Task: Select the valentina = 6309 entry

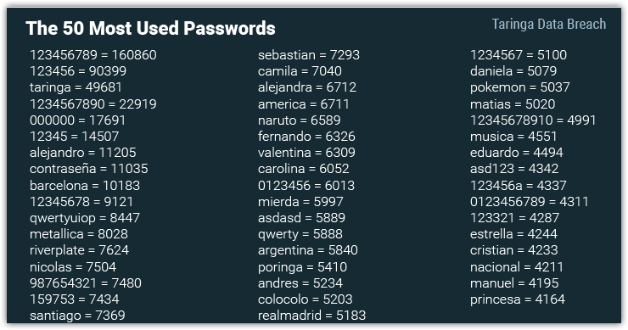Action: 306,153
